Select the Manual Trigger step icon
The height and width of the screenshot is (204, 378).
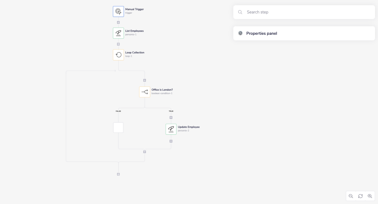click(x=118, y=11)
